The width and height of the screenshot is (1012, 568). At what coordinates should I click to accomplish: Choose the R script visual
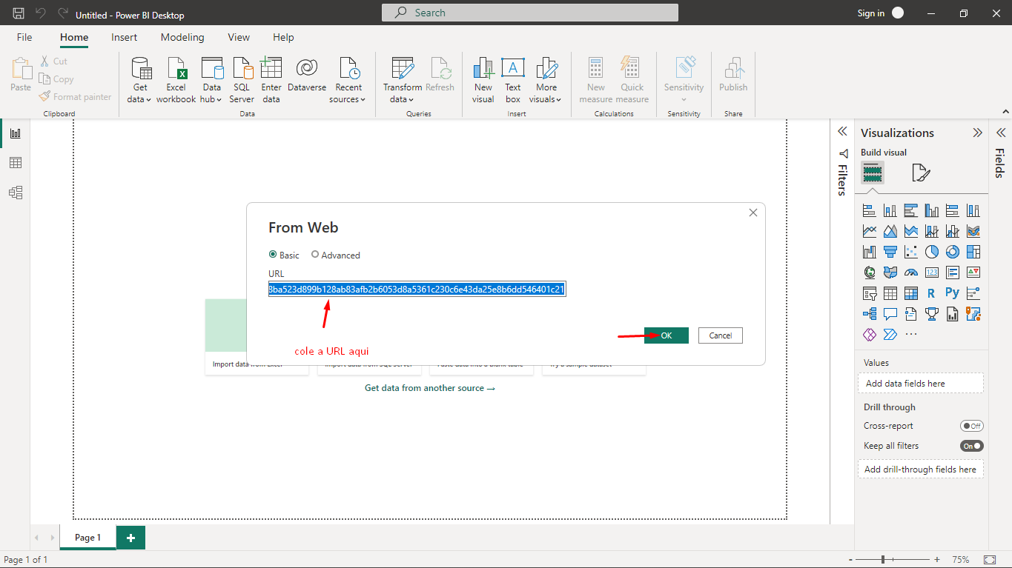pyautogui.click(x=932, y=293)
